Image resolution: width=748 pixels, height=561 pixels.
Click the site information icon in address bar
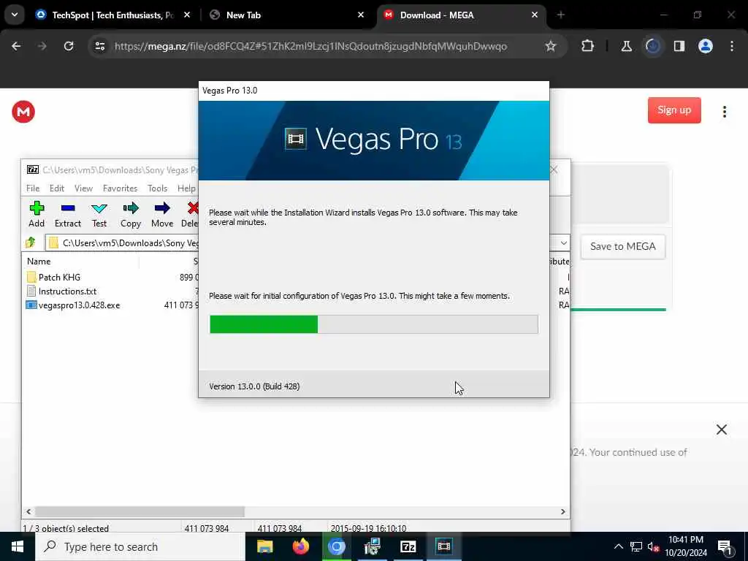(100, 46)
